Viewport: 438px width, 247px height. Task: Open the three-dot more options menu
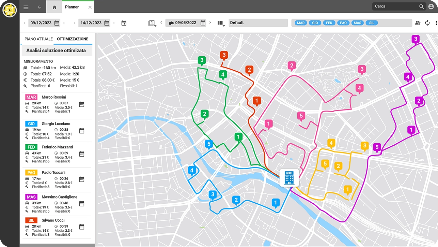click(436, 23)
